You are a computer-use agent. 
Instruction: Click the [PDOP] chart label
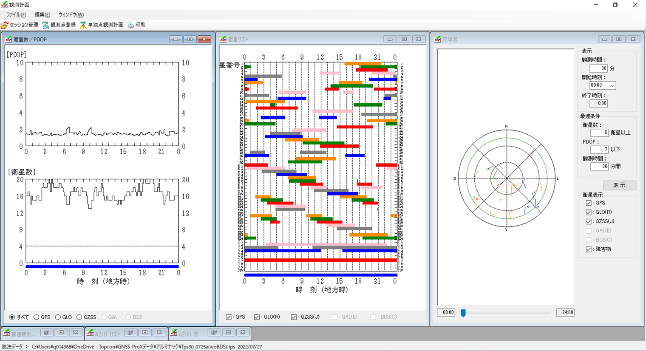(x=17, y=55)
